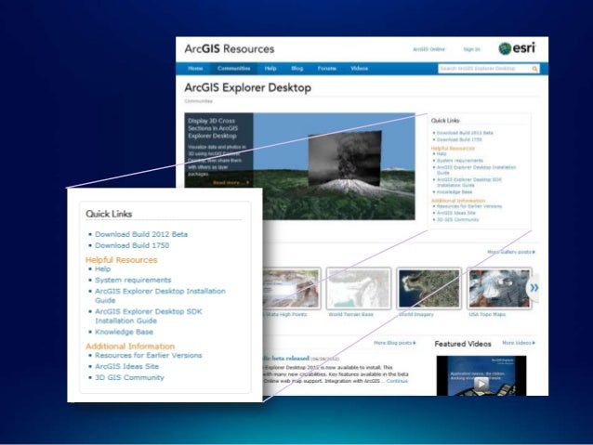Click Continue link in blog post
Image resolution: width=593 pixels, height=445 pixels.
coord(397,381)
